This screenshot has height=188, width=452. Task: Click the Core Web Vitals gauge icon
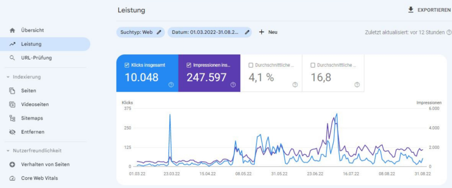(x=12, y=178)
